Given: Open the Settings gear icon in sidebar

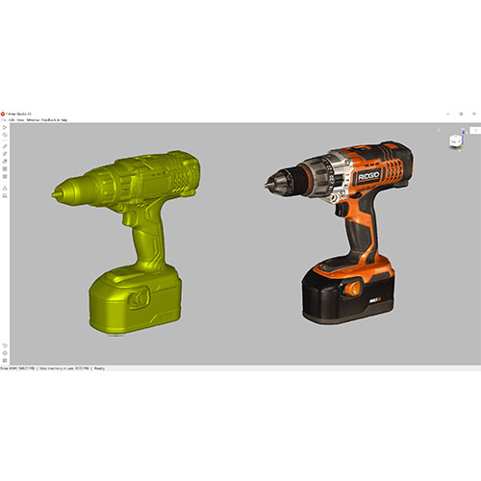Looking at the screenshot, I should click(x=5, y=353).
